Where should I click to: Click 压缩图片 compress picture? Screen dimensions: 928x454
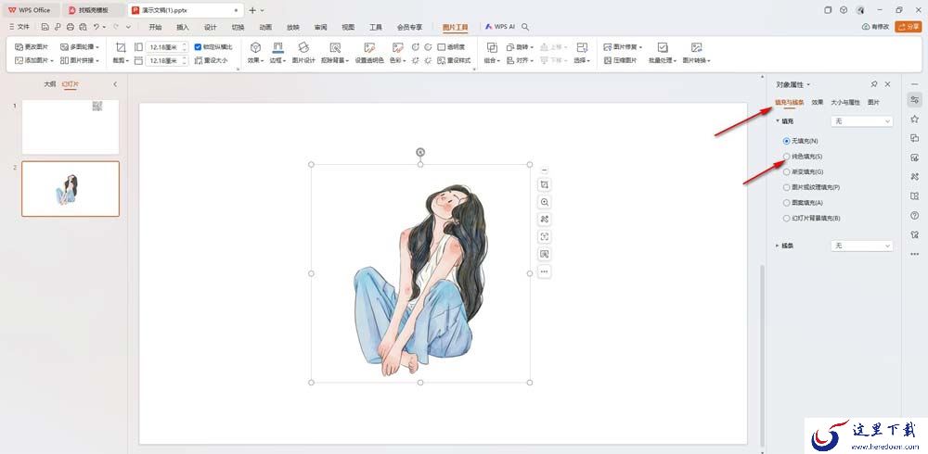(620, 60)
